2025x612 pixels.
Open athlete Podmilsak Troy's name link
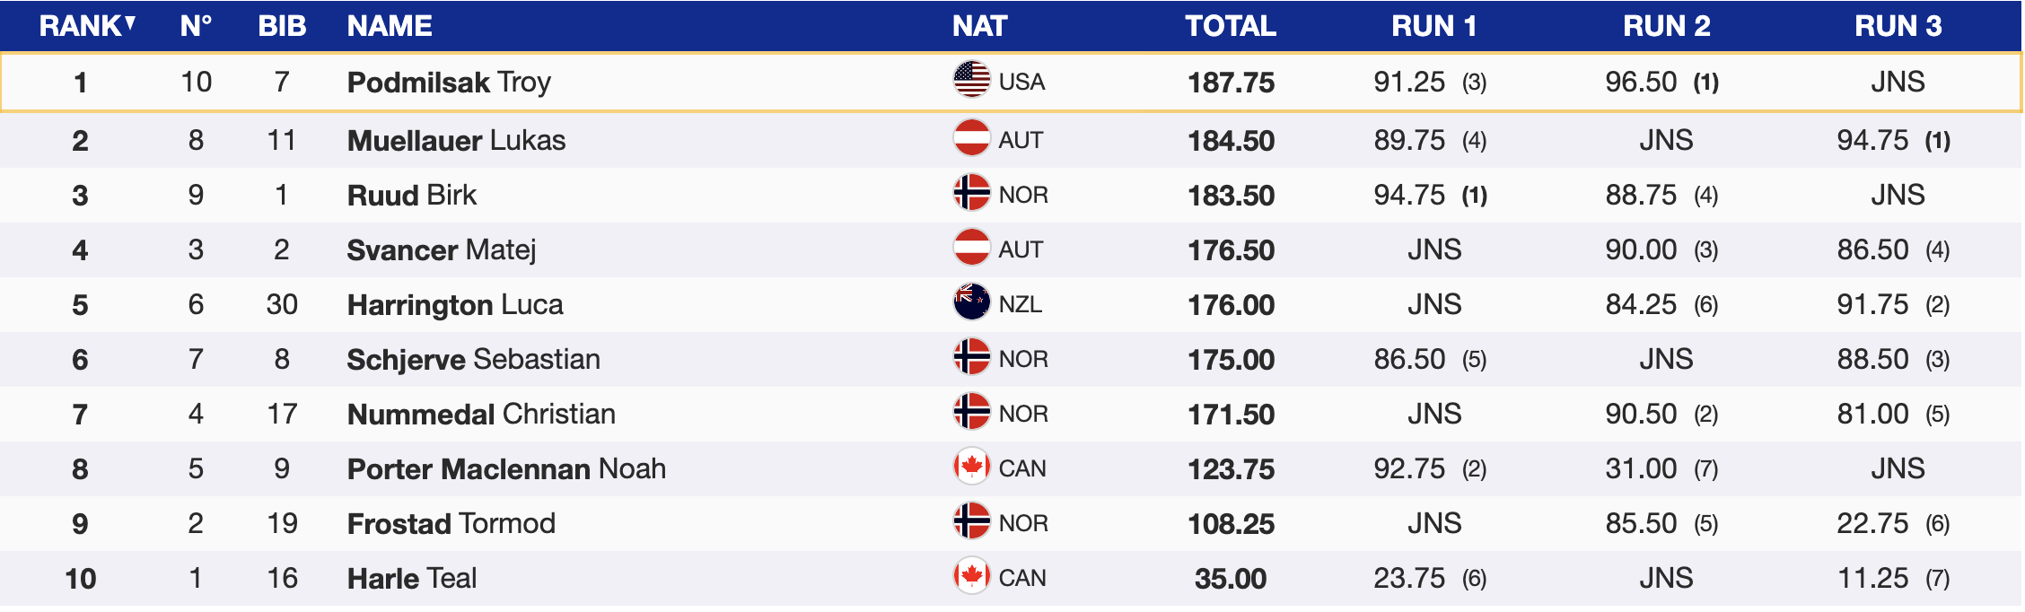449,83
